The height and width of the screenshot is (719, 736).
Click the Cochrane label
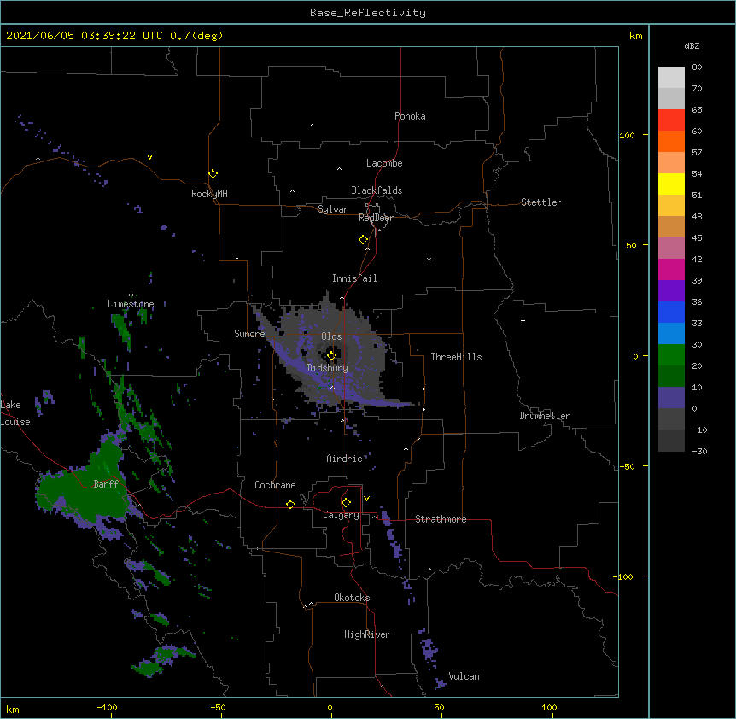[x=275, y=485]
